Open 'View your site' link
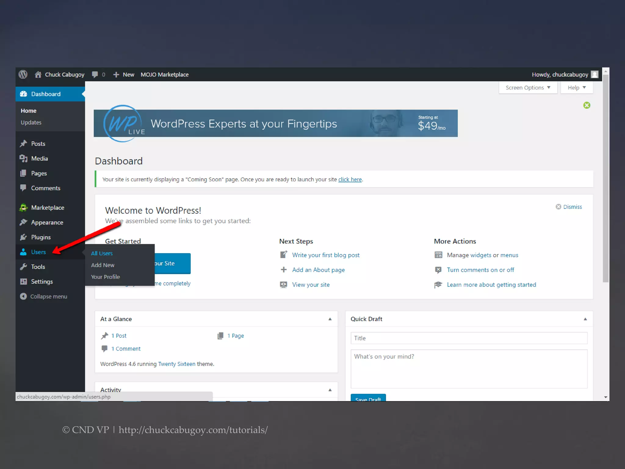Viewport: 625px width, 469px height. click(311, 285)
